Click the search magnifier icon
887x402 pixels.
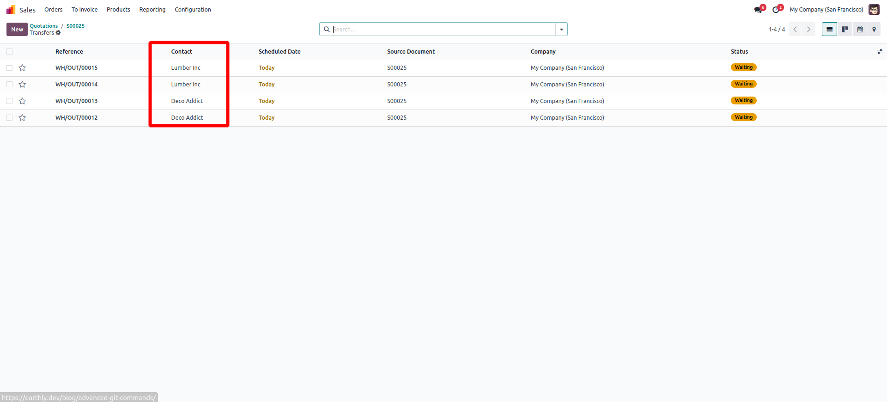coord(327,29)
